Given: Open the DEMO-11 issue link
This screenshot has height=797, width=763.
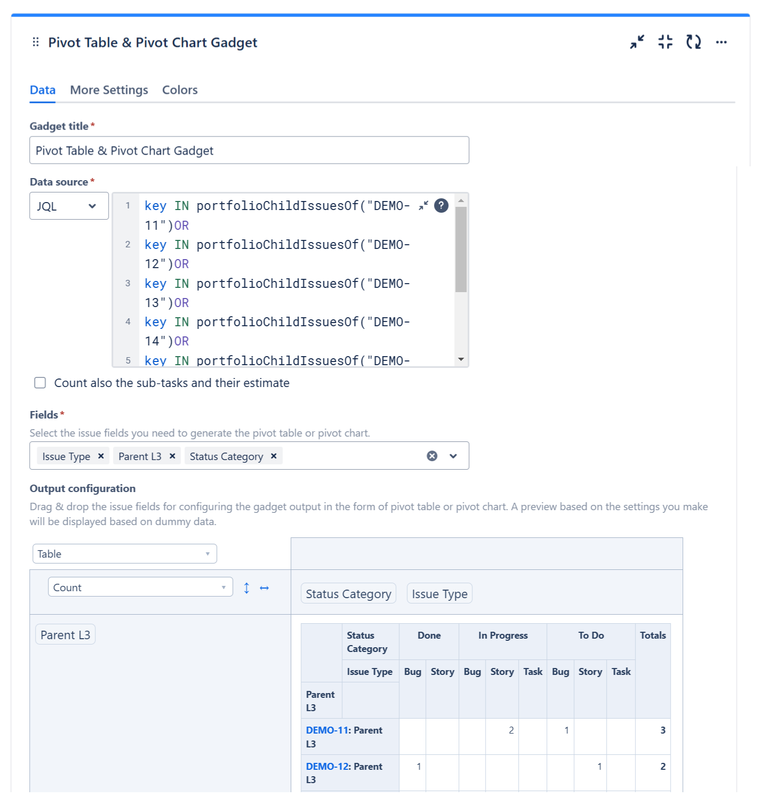Looking at the screenshot, I should point(327,730).
